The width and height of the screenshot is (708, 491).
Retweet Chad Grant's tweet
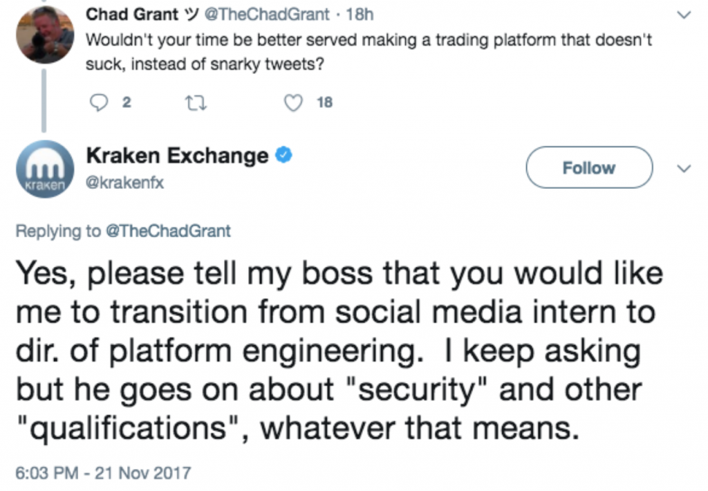pyautogui.click(x=196, y=104)
